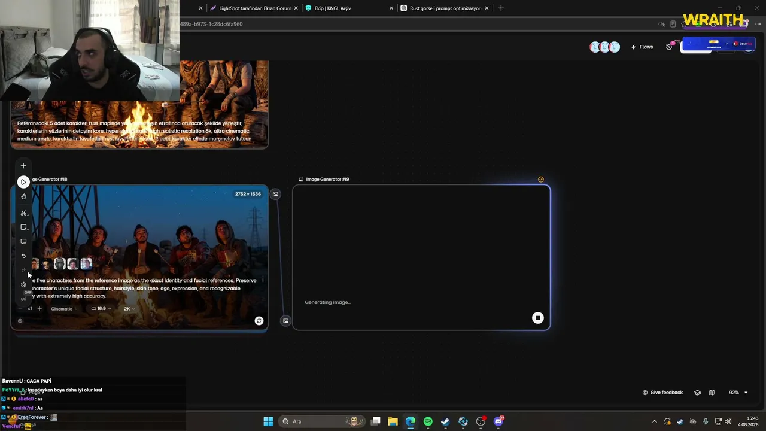Click the browser translate icon
This screenshot has height=431, width=766.
pyautogui.click(x=662, y=24)
